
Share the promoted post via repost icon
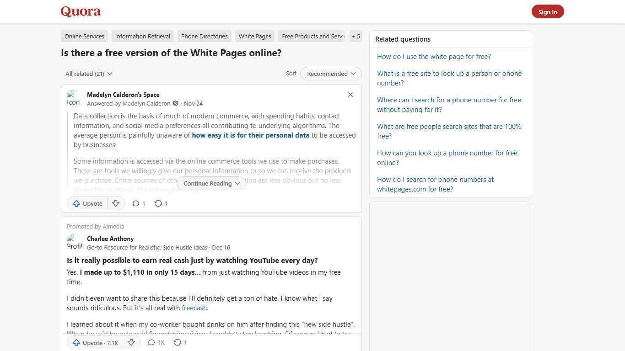pyautogui.click(x=180, y=342)
